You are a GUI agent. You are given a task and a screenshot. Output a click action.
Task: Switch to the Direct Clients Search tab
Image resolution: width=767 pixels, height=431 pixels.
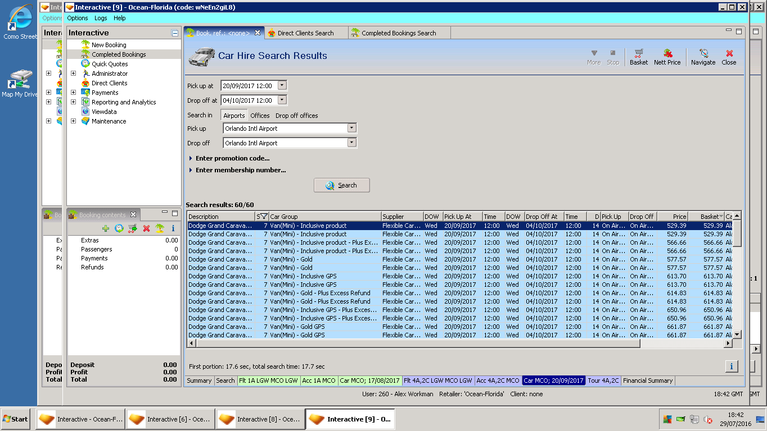(305, 33)
